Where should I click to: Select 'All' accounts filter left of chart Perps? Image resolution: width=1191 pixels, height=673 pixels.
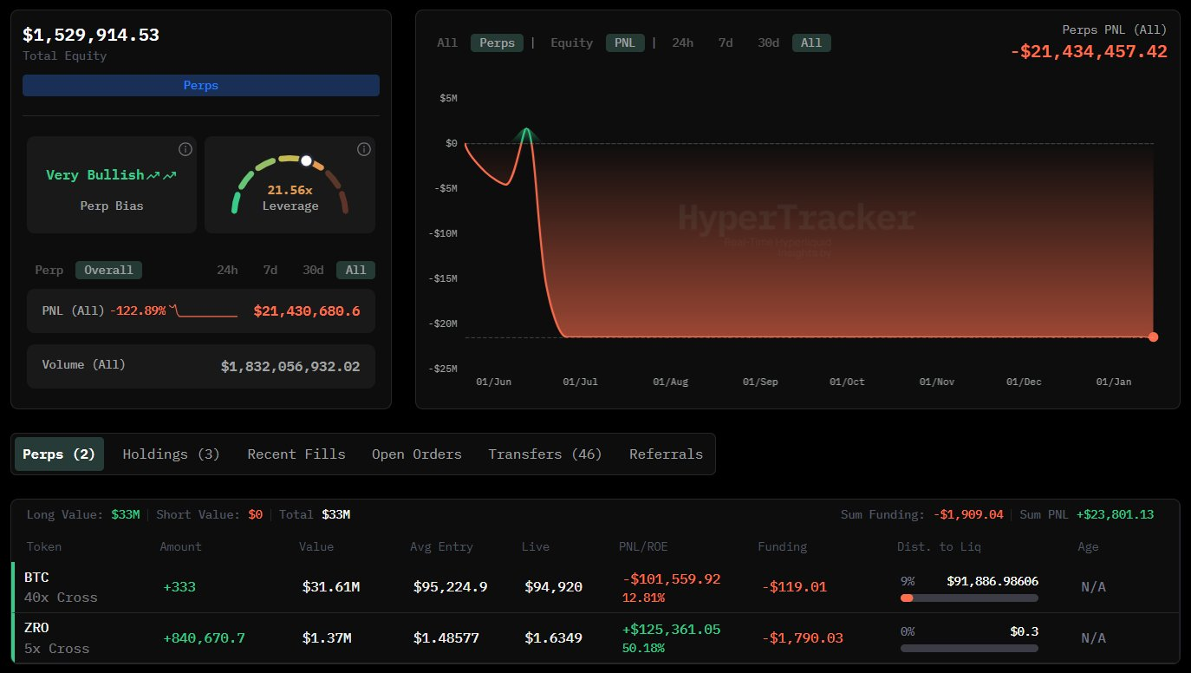coord(447,42)
